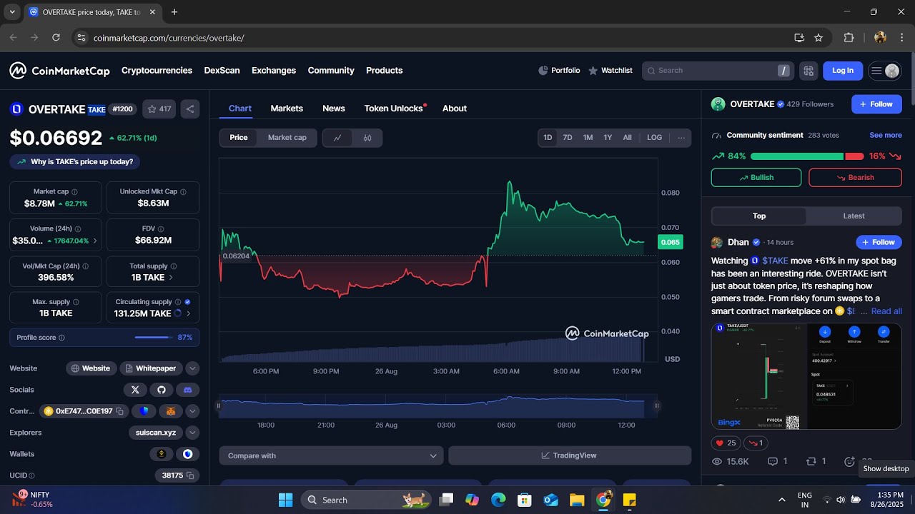
Task: Like Dhan's post with heart icon
Action: click(726, 443)
